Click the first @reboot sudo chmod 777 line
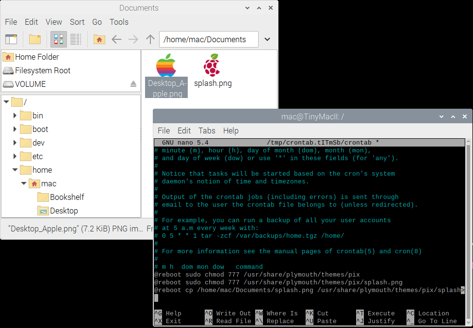 (x=257, y=275)
